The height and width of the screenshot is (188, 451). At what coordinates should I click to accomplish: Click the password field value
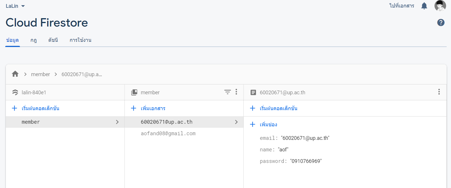coord(306,161)
